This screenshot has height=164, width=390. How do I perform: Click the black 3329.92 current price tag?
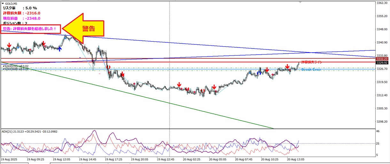click(x=382, y=63)
